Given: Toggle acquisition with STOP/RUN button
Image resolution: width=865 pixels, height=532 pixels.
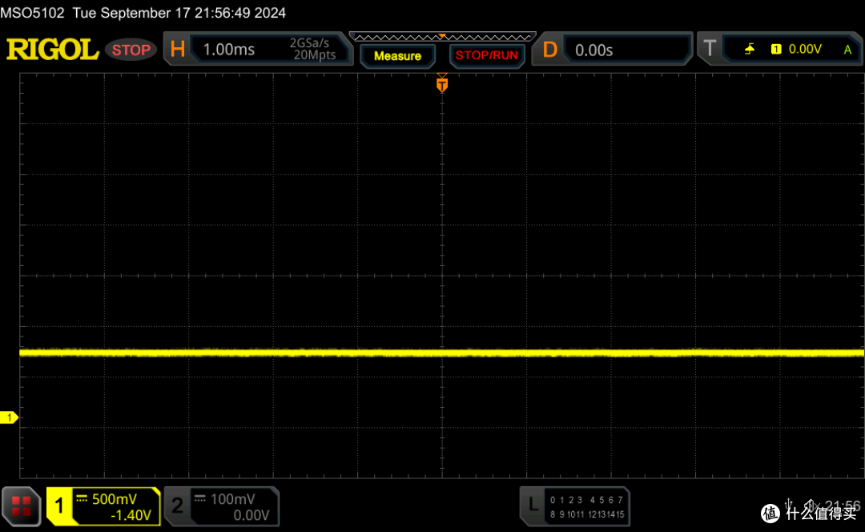Looking at the screenshot, I should [x=487, y=55].
